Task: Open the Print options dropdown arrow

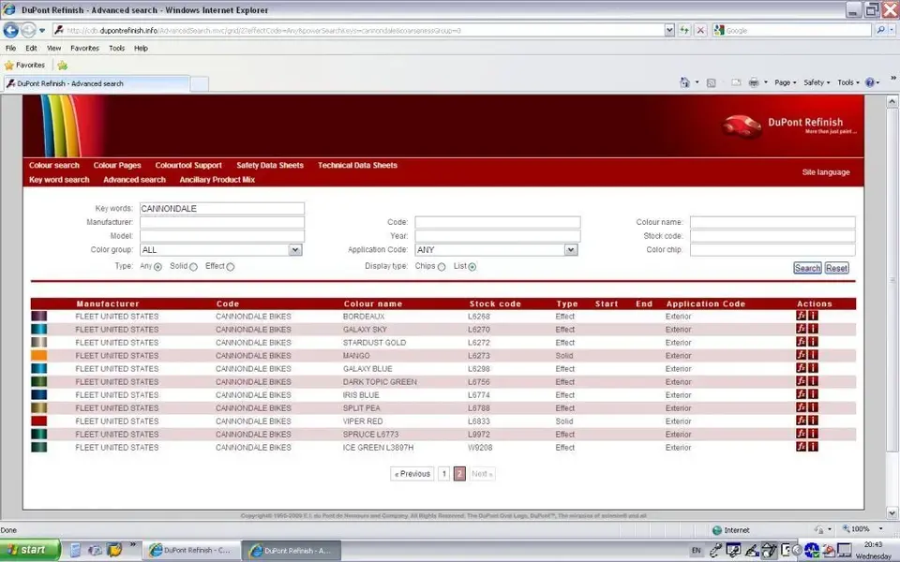Action: click(x=766, y=82)
